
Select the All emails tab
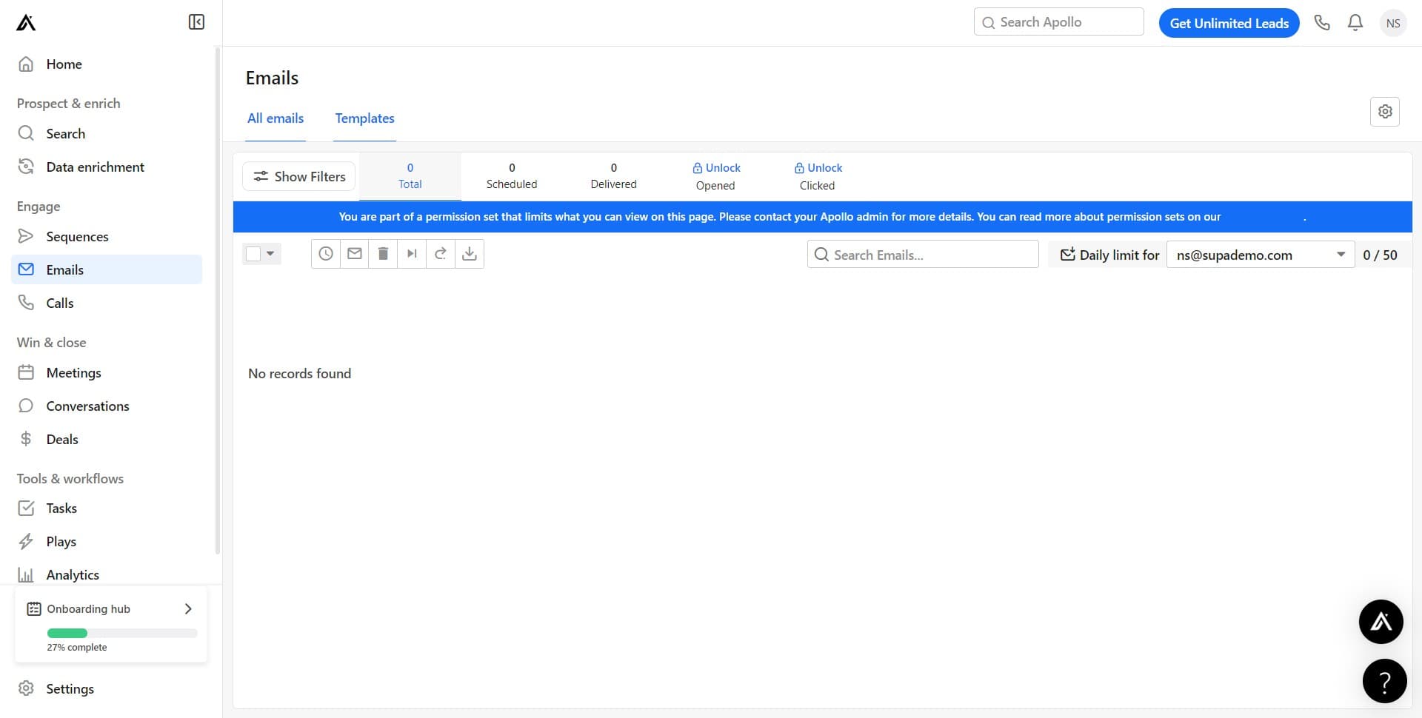click(275, 118)
